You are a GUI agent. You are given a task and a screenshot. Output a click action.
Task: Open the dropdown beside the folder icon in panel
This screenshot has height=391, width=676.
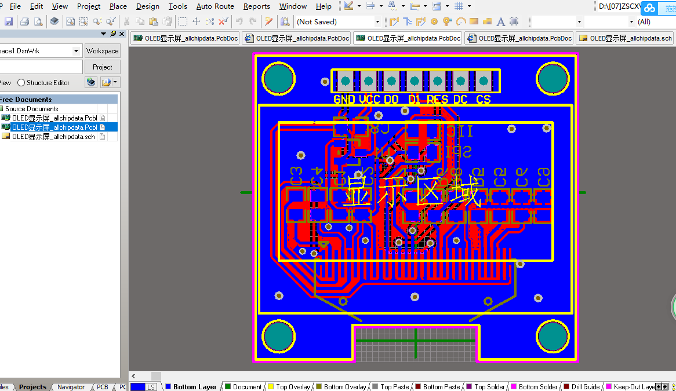point(115,82)
